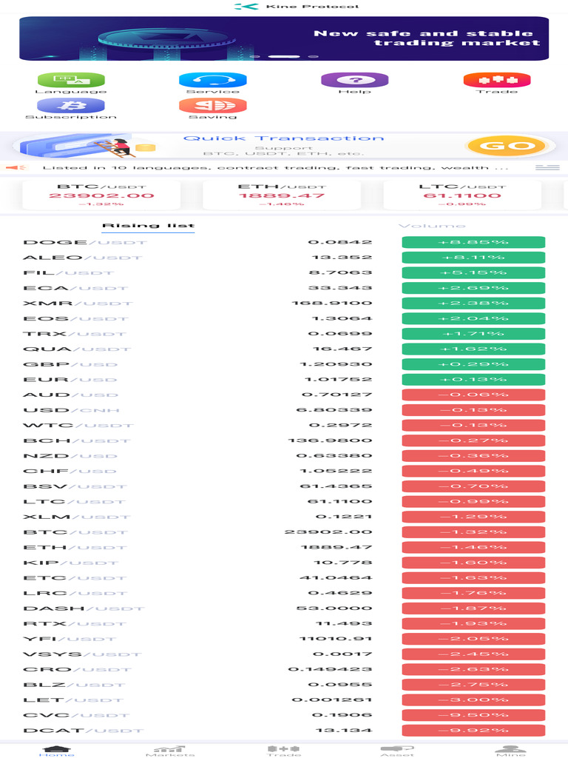Open the Subscription bitcoin icon

coord(71,105)
